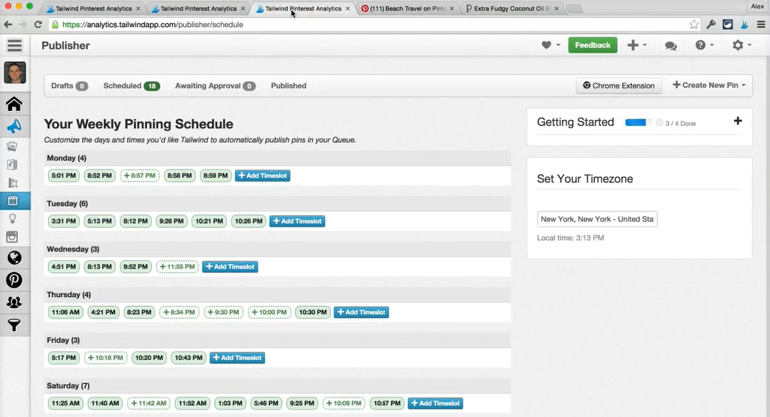
Task: Expand the Getting Started panel
Action: (x=738, y=121)
